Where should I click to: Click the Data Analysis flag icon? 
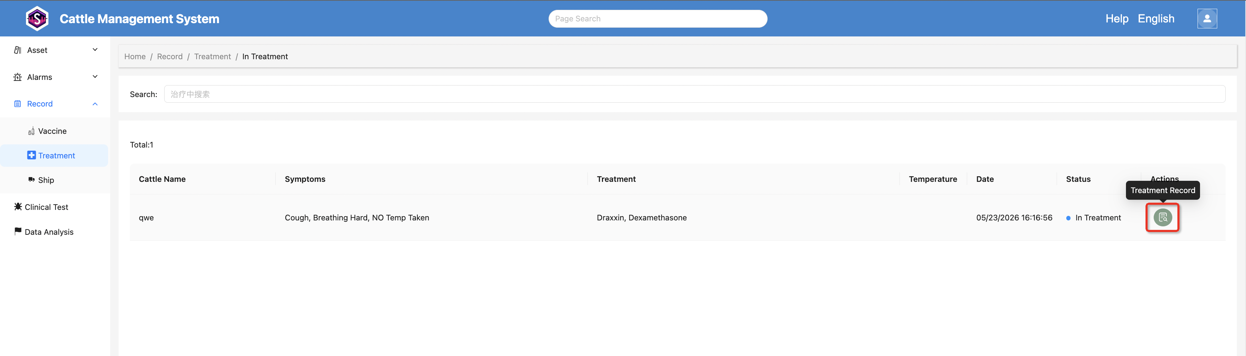18,231
